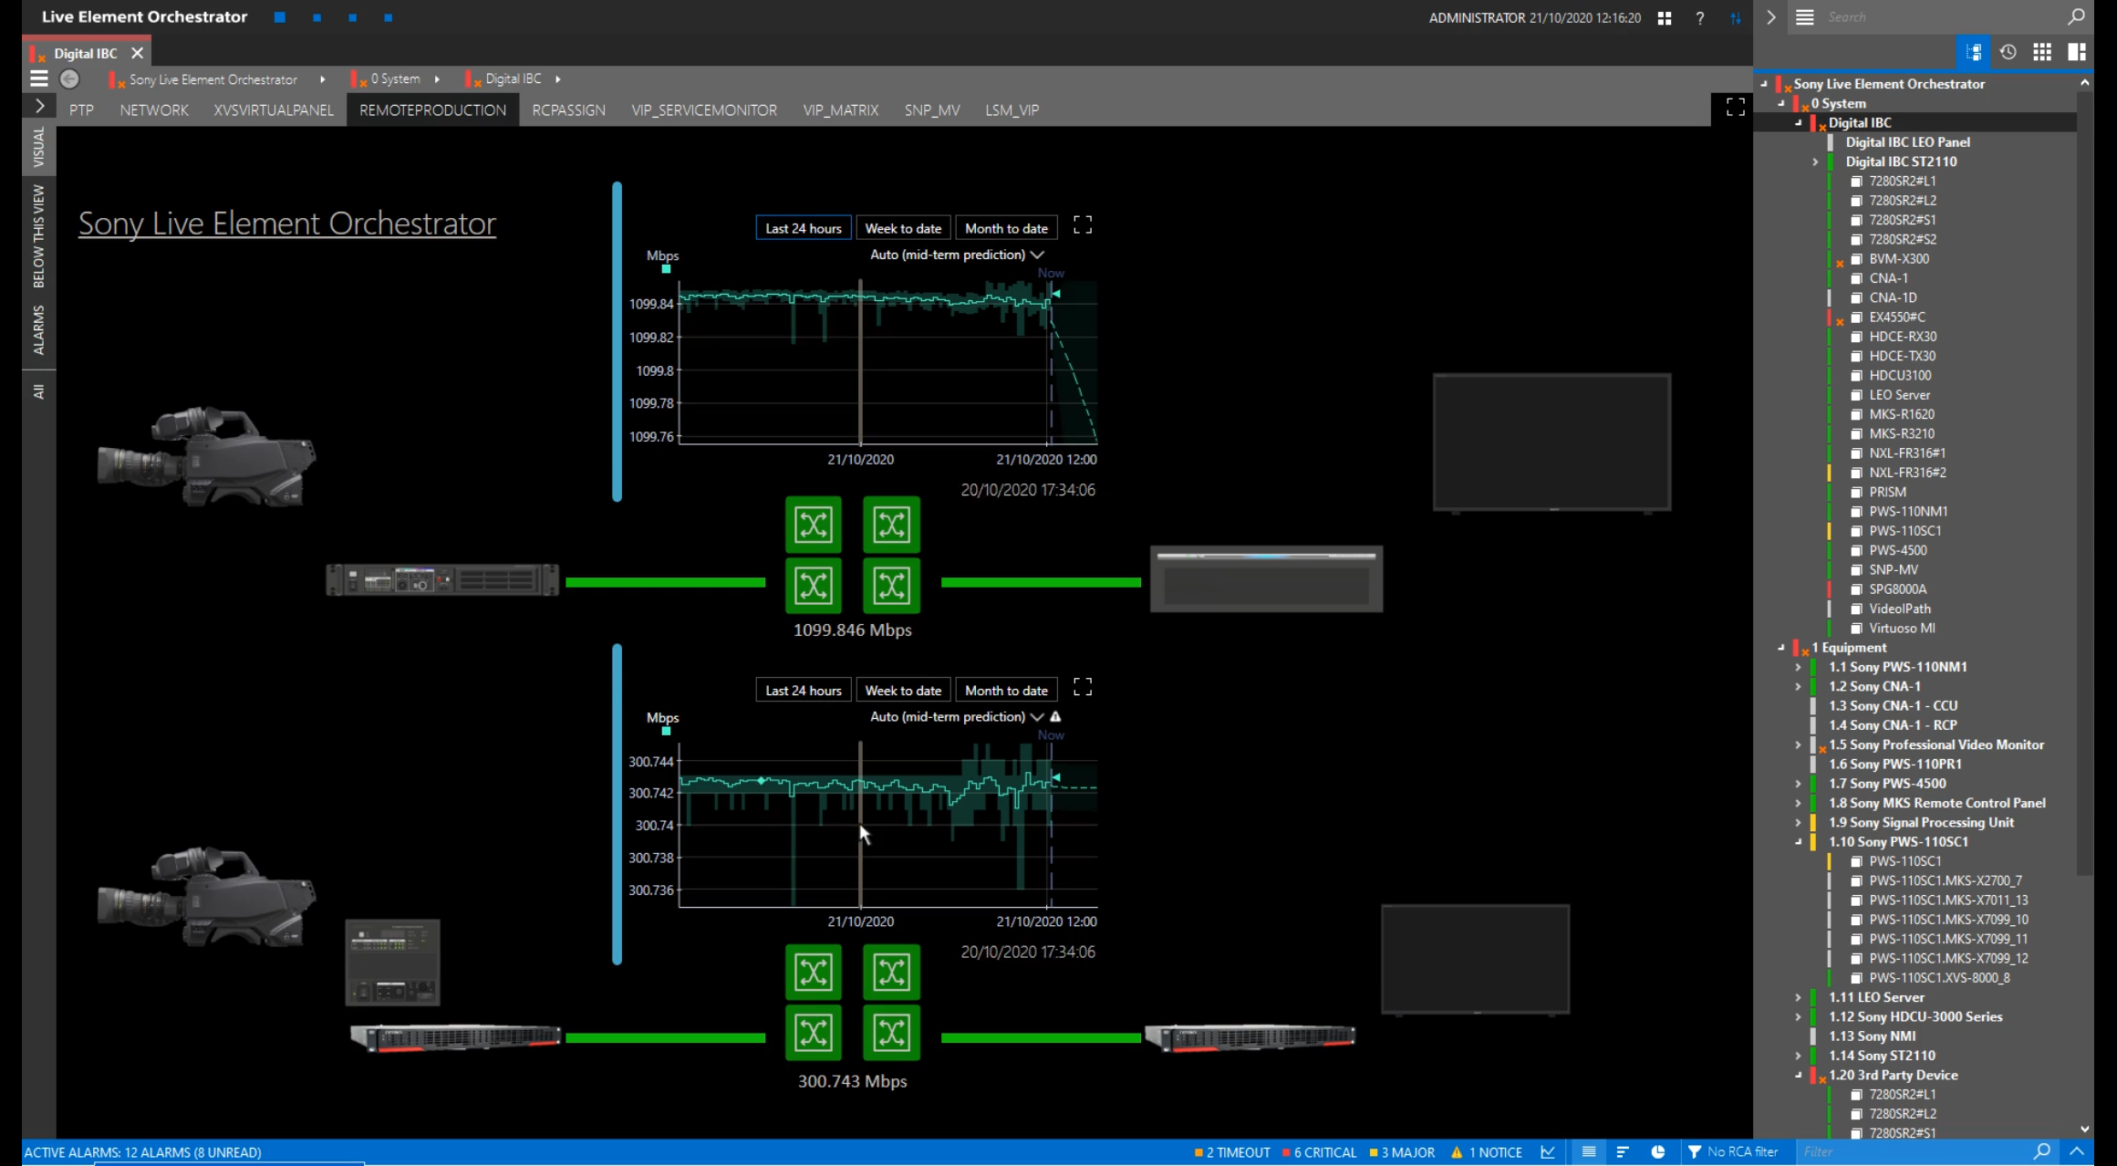2117x1166 pixels.
Task: Show the 3 MAJOR alarms
Action: (x=1402, y=1152)
